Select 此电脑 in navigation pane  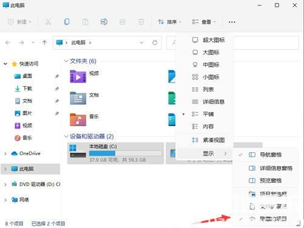[x=26, y=169]
